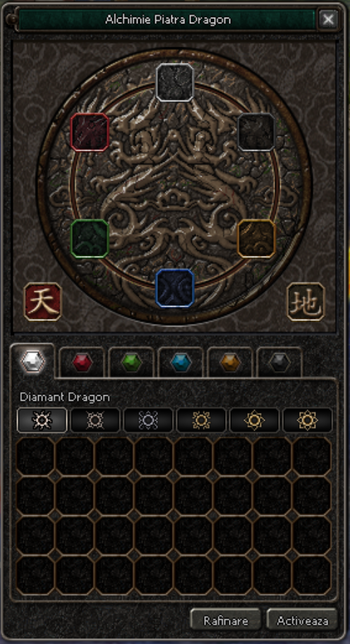
Task: Select the third bluish grade filter button
Action: pos(148,420)
